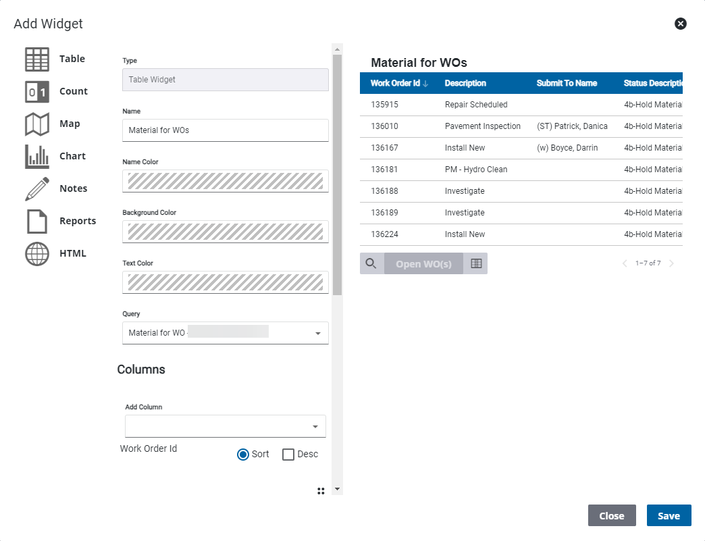
Task: Select the Notes pencil icon
Action: point(37,189)
